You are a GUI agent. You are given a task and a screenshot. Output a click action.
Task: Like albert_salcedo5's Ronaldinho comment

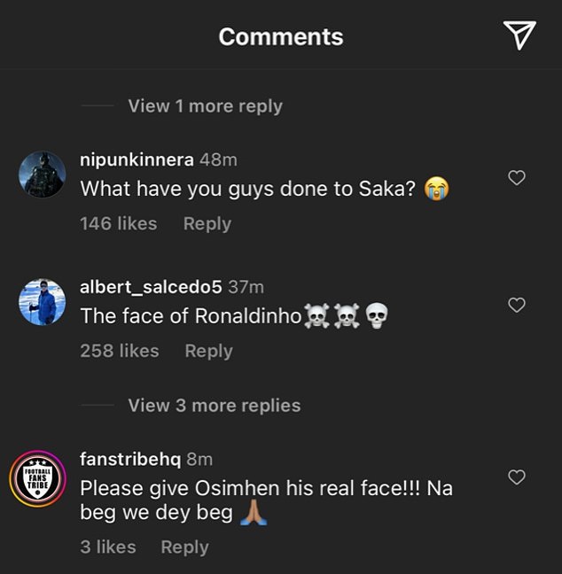click(x=517, y=305)
